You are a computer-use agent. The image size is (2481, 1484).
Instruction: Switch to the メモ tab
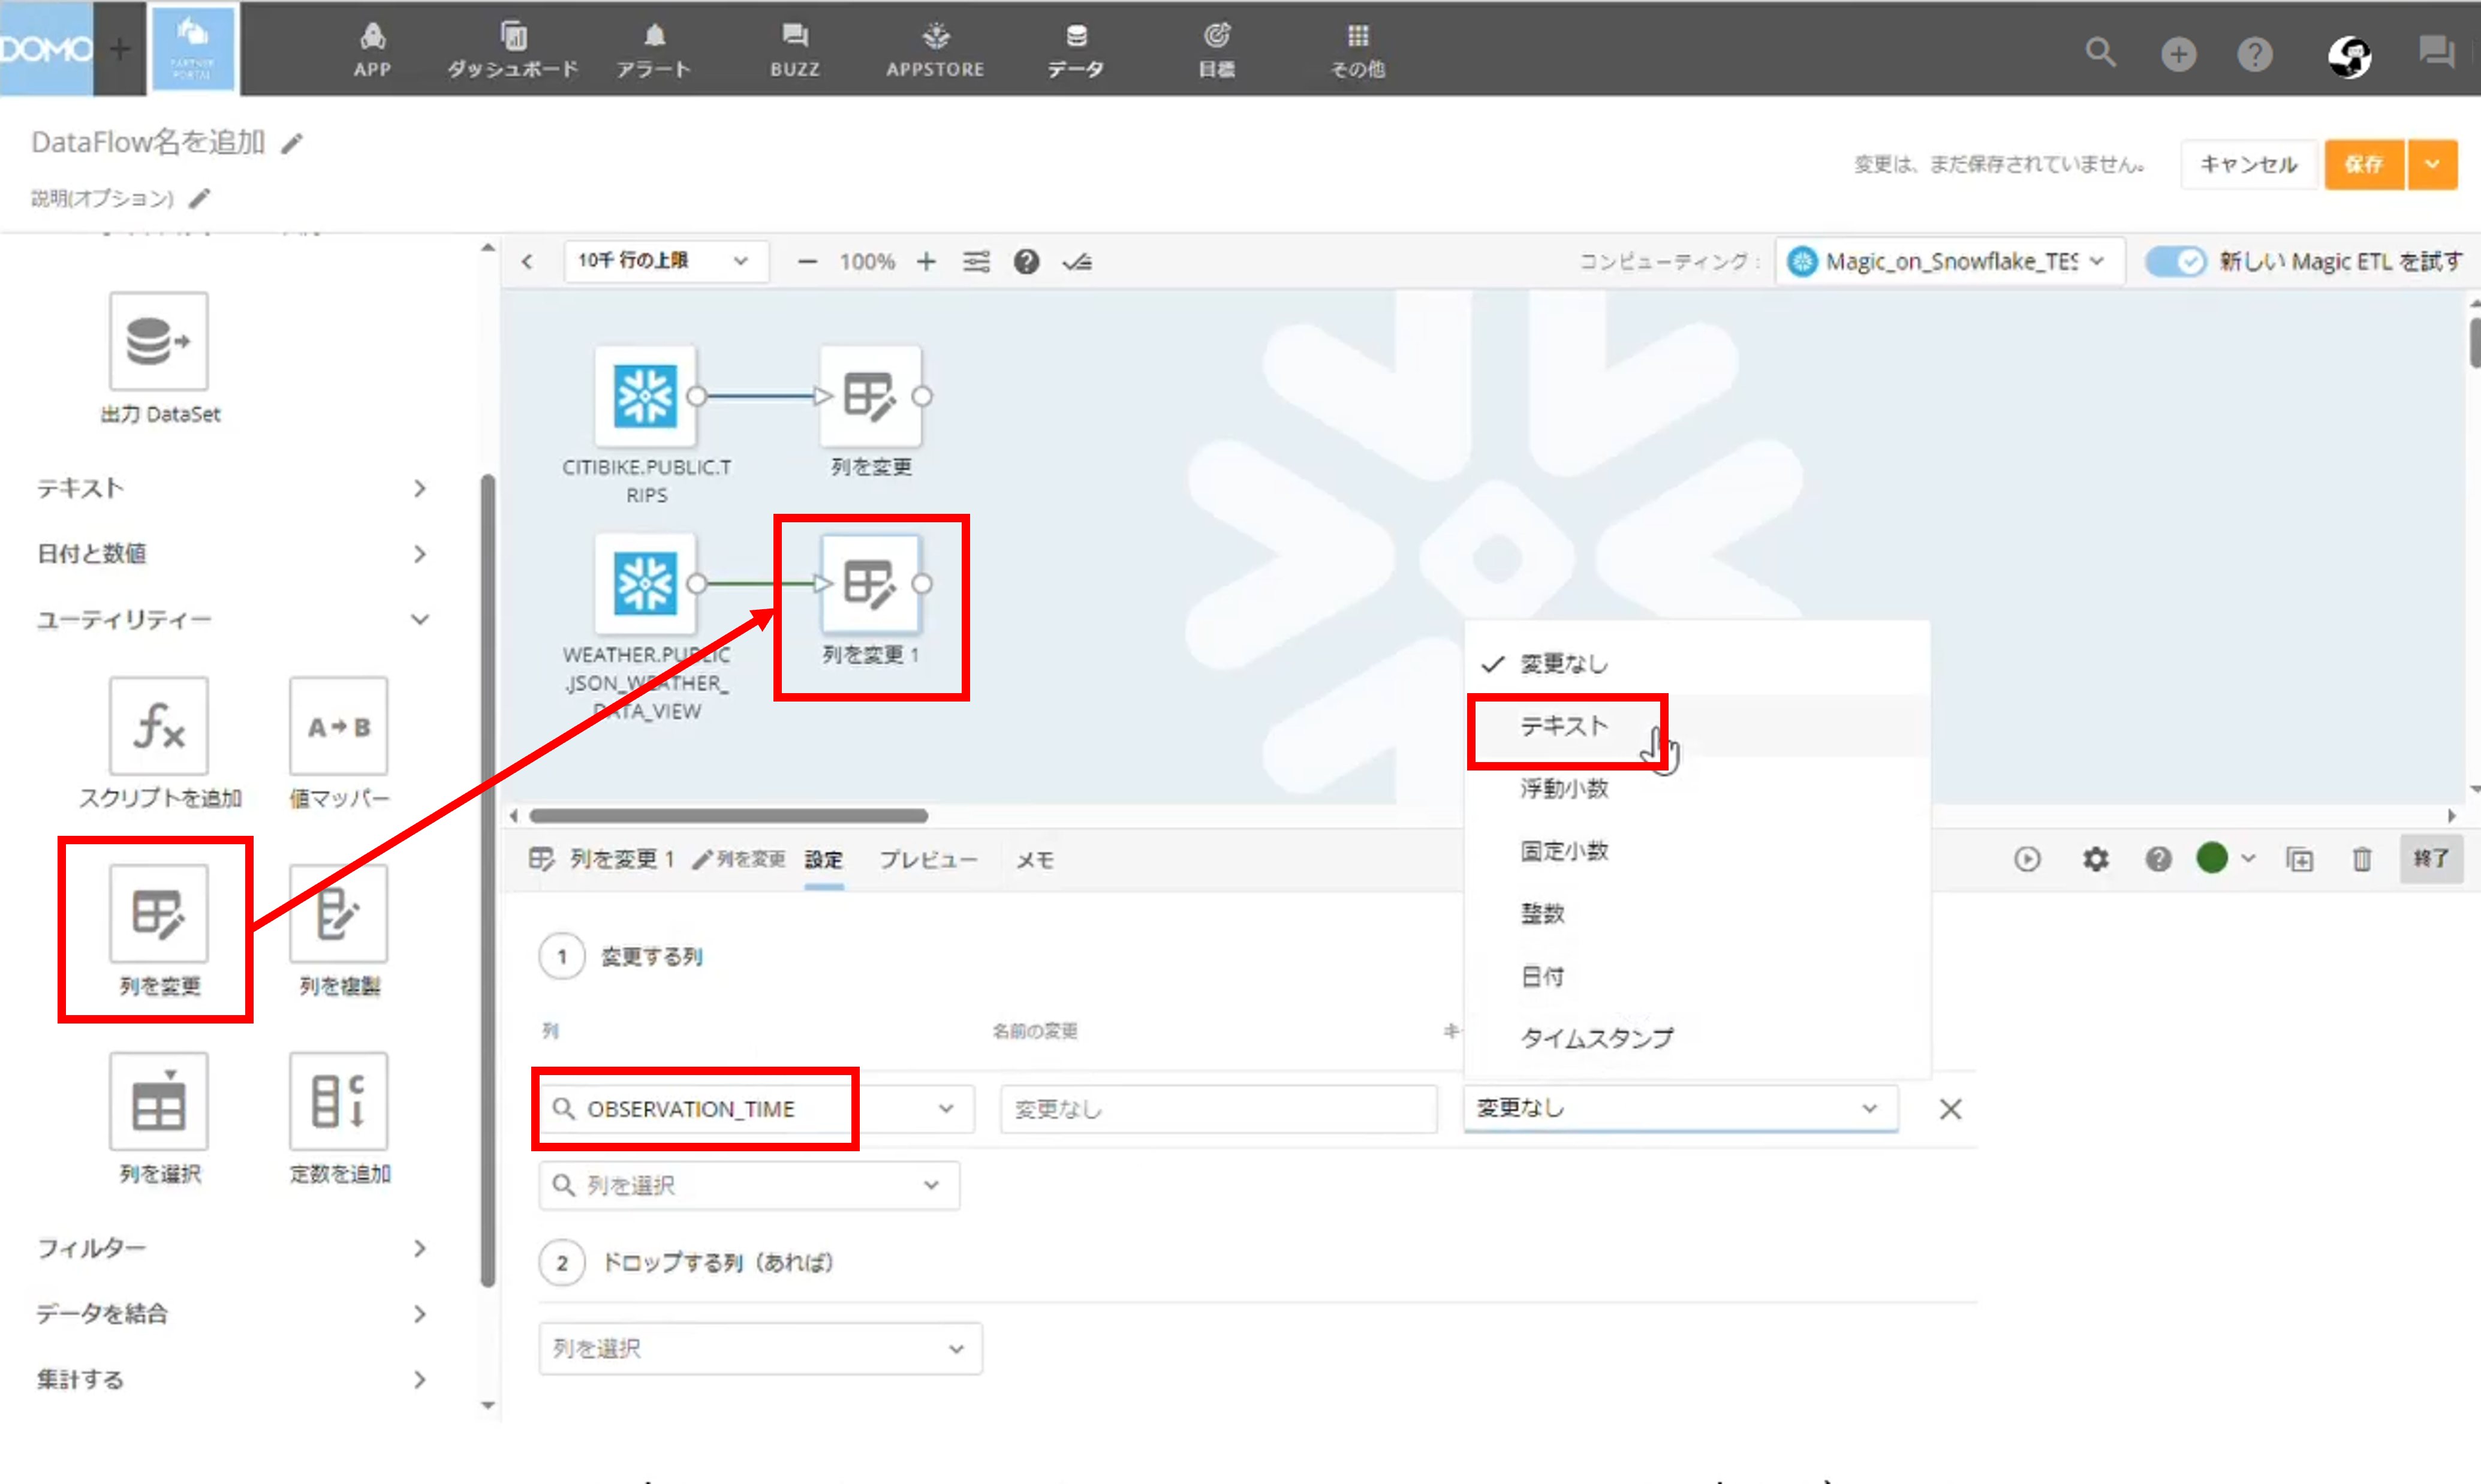[x=1034, y=860]
